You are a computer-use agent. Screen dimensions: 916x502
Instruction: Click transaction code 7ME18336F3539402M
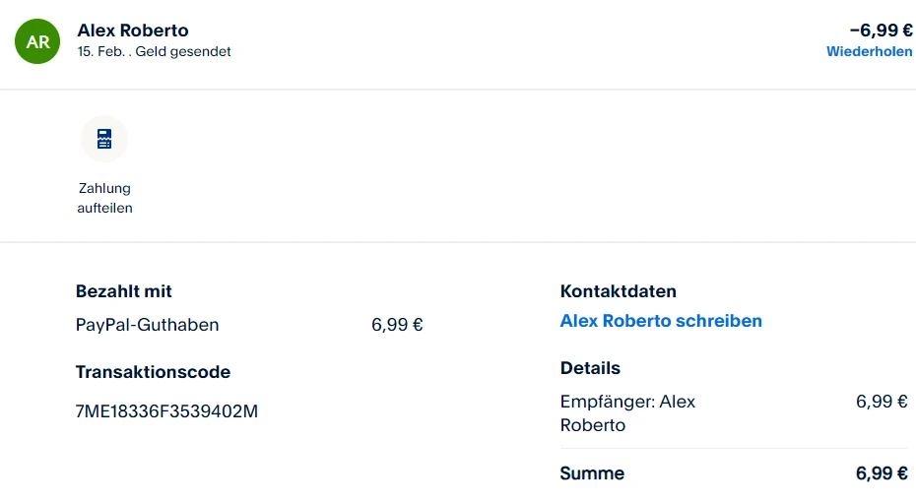pos(166,411)
